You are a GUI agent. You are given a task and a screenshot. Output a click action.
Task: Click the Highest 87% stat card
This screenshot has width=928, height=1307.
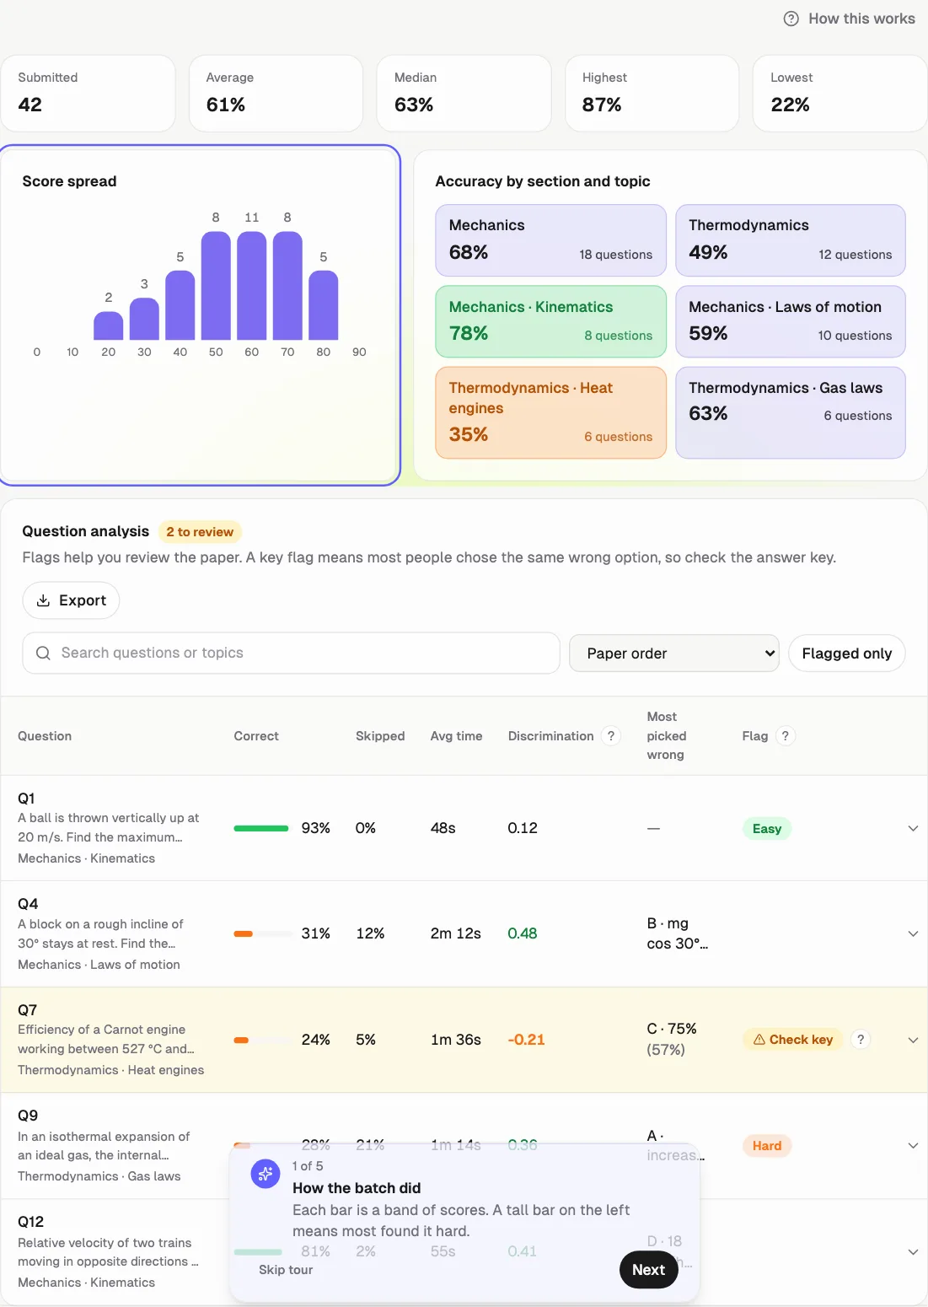[x=652, y=94]
